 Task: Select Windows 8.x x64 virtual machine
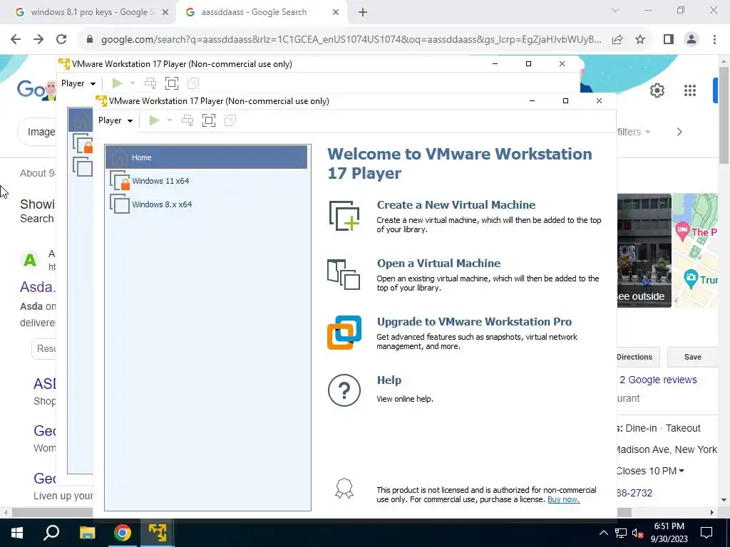click(206, 204)
